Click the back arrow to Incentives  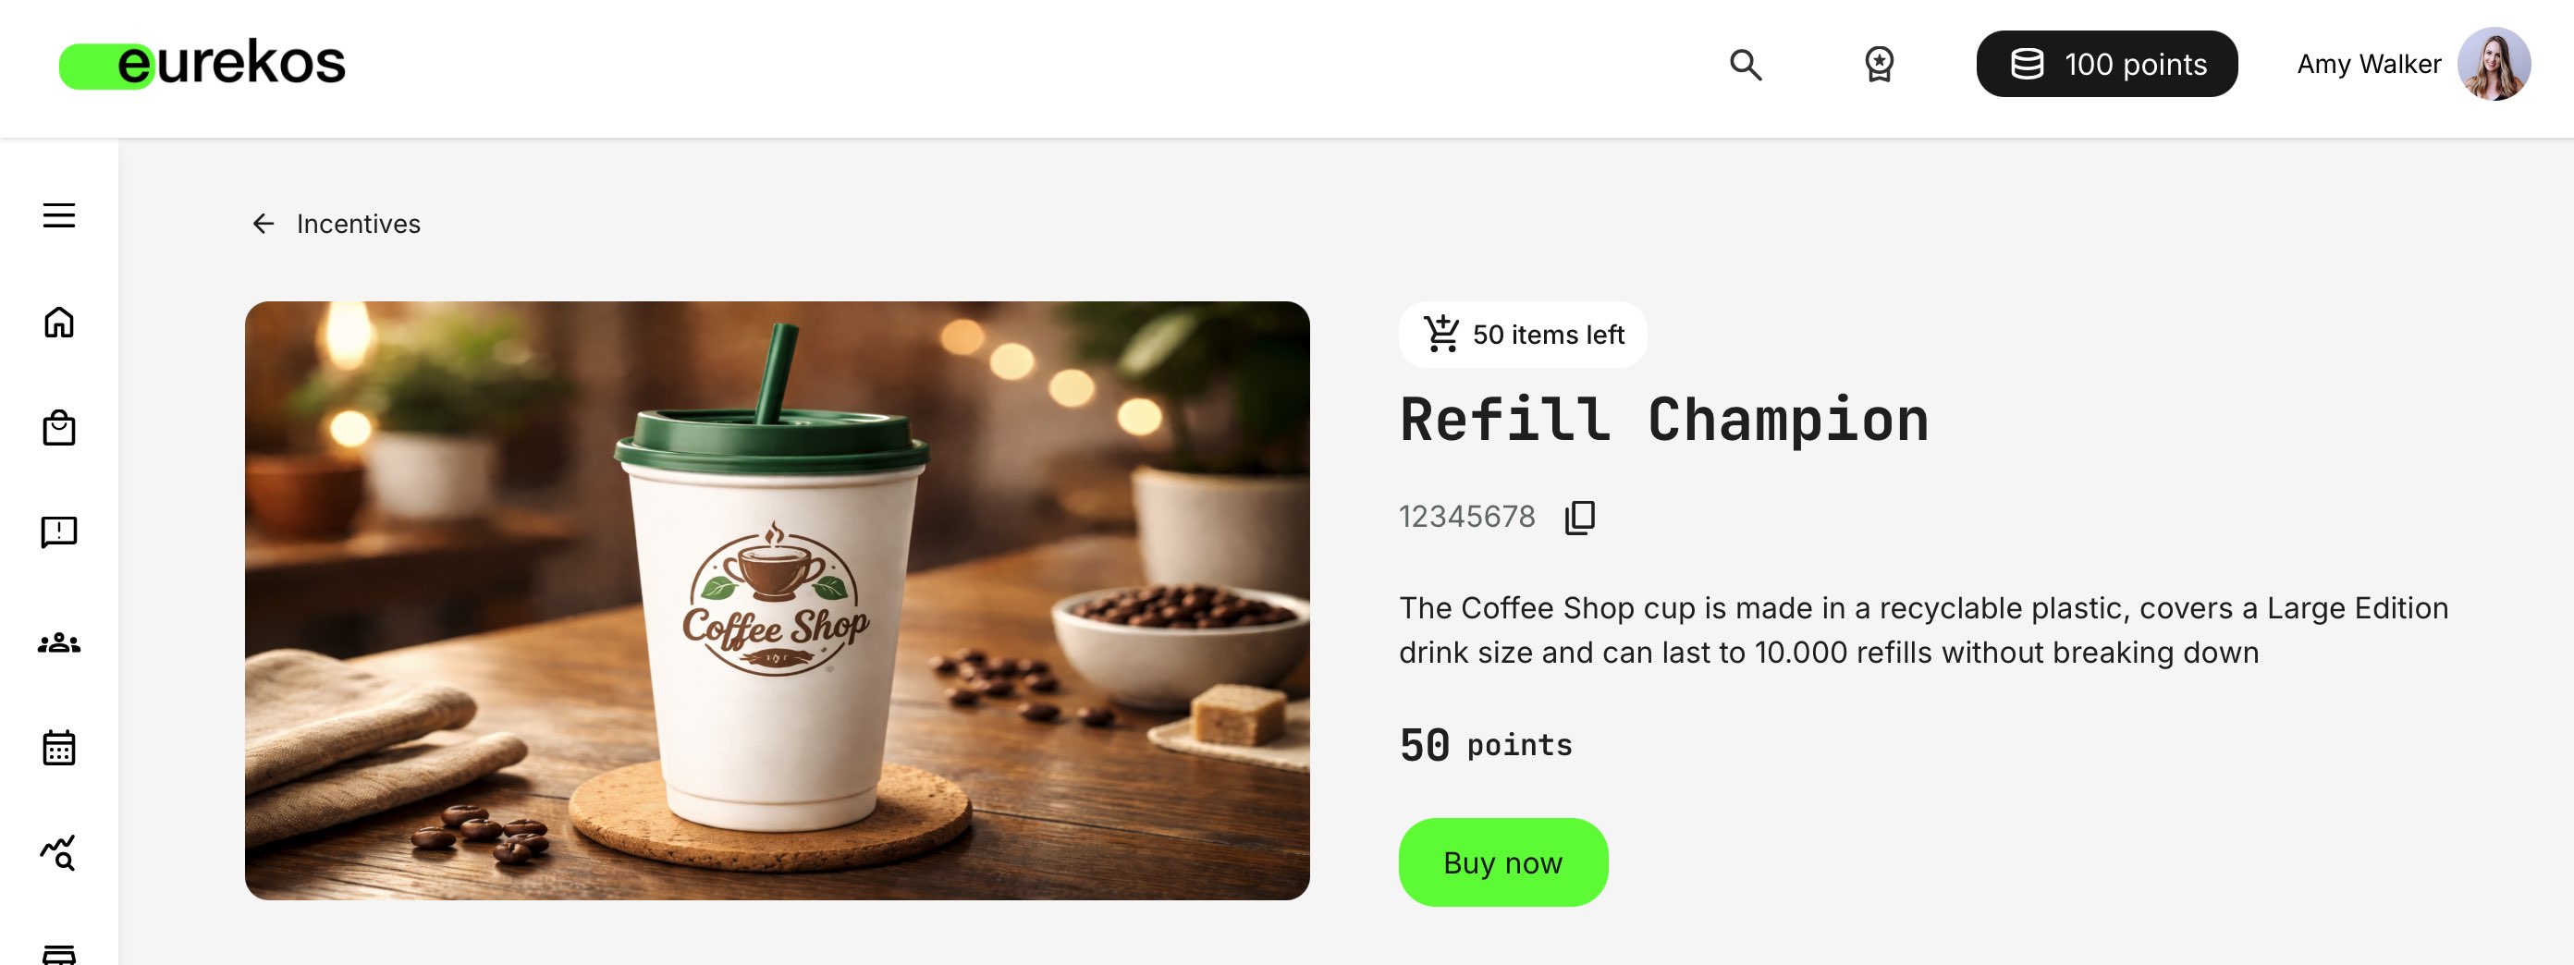[263, 224]
